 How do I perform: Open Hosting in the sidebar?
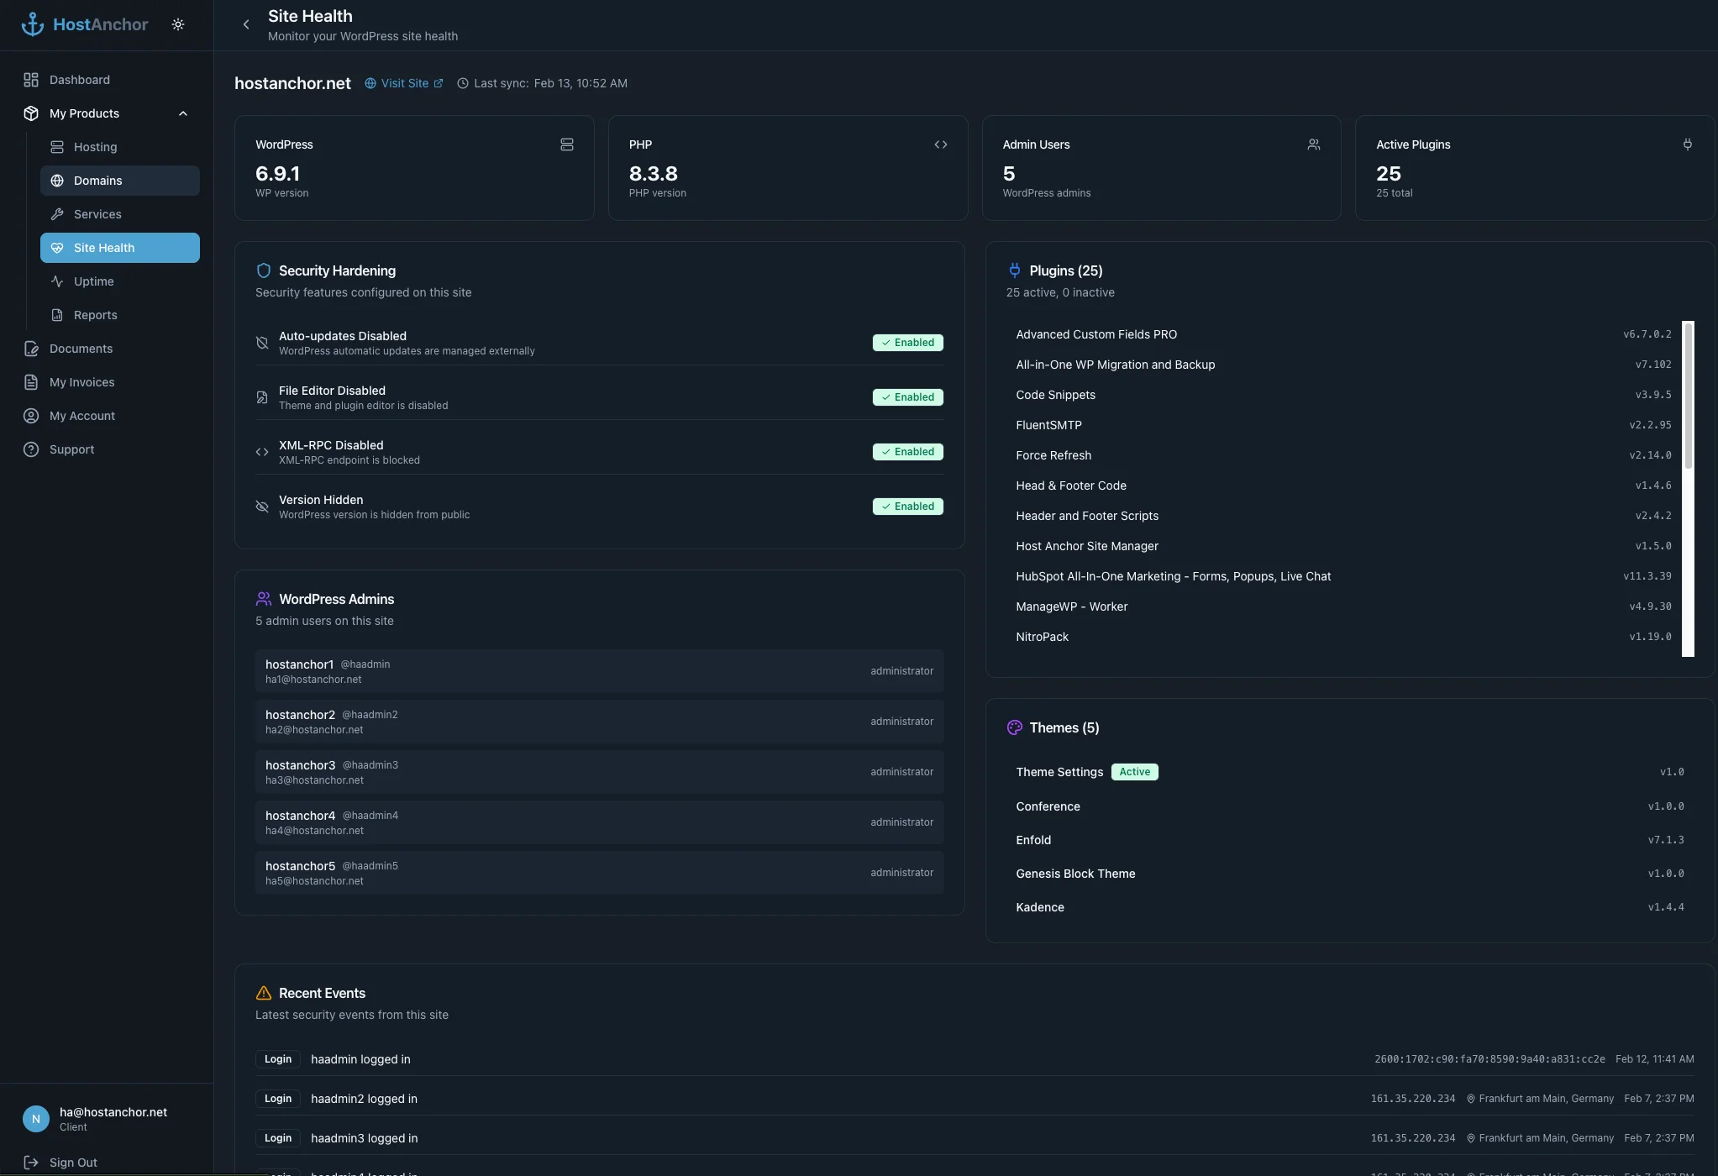[120, 147]
